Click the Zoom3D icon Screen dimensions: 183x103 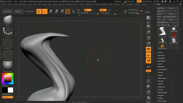148,92
